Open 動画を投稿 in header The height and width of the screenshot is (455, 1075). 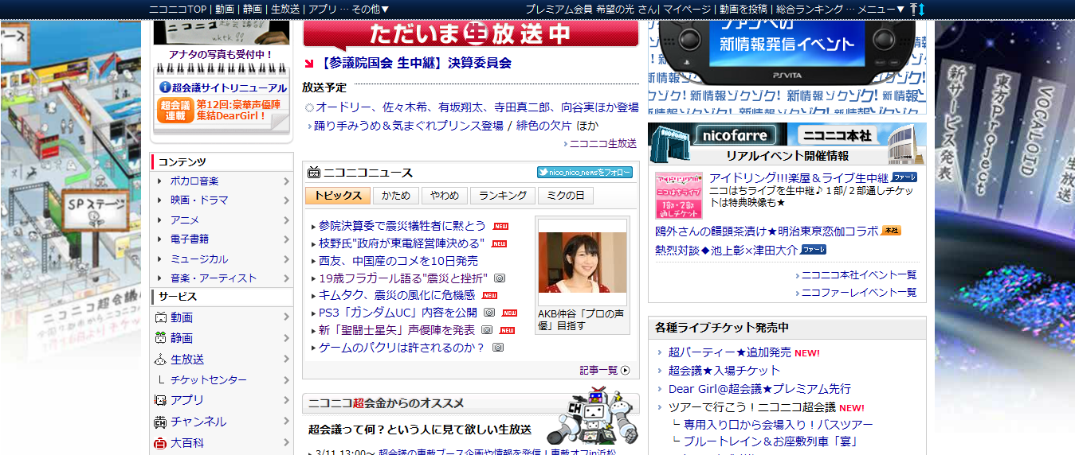(x=743, y=9)
